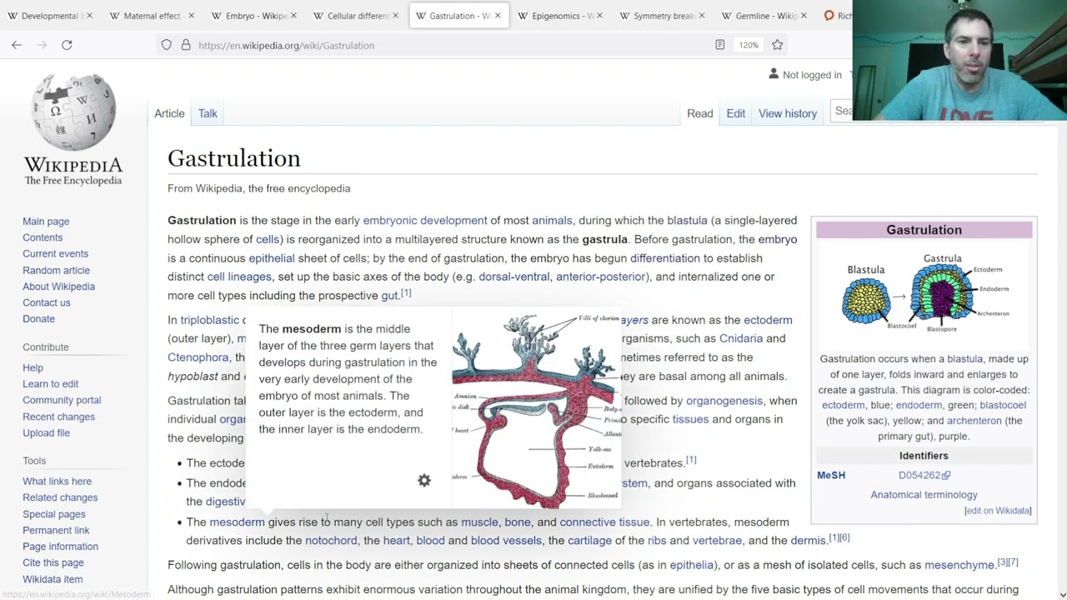Open the blastula link in first paragraph
The image size is (1067, 600).
pos(687,220)
